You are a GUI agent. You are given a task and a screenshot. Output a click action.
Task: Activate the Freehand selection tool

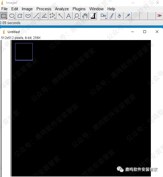(28, 16)
